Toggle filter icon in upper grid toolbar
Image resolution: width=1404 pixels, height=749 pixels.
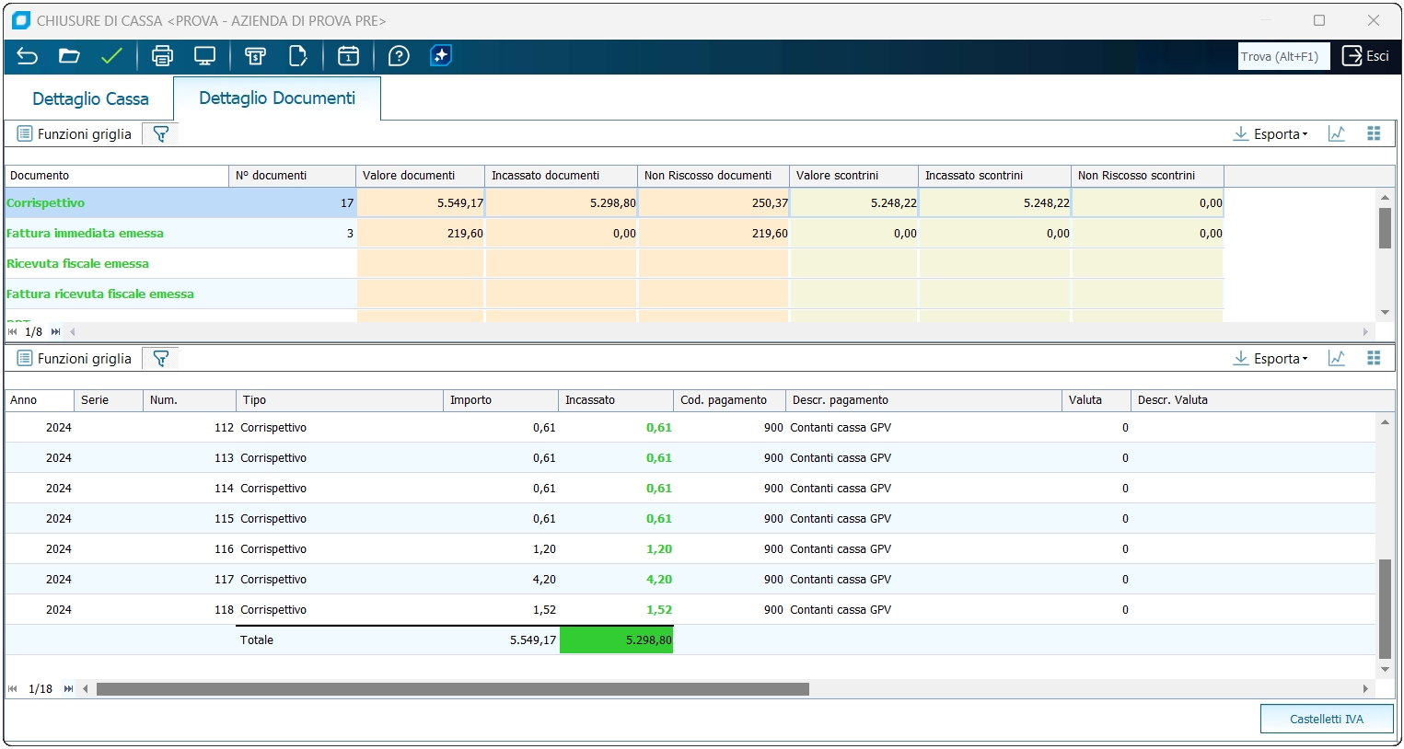point(160,134)
